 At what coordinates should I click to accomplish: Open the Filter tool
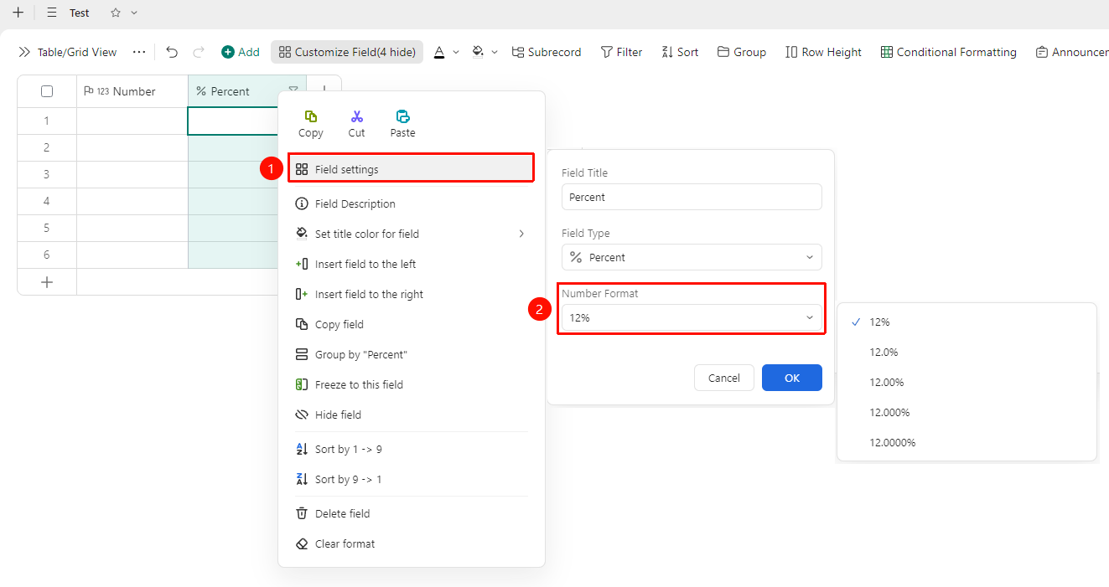click(x=622, y=52)
